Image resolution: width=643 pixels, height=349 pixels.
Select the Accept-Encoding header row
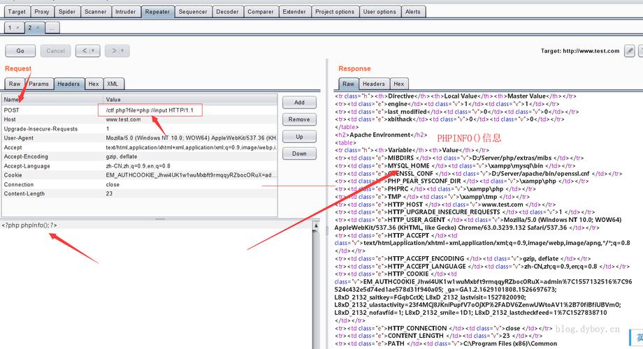pyautogui.click(x=139, y=156)
